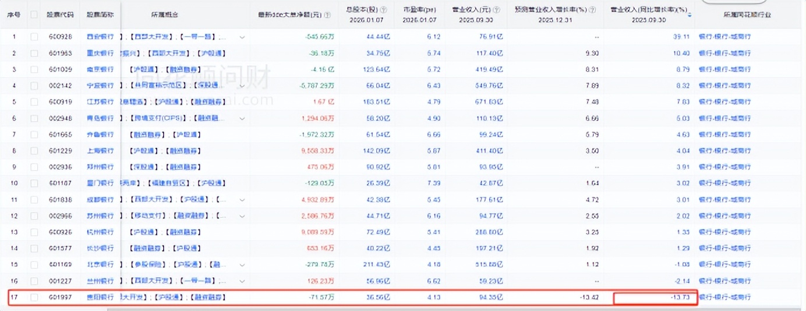Open 上海银行 stock name link
806x311 pixels.
[x=100, y=151]
